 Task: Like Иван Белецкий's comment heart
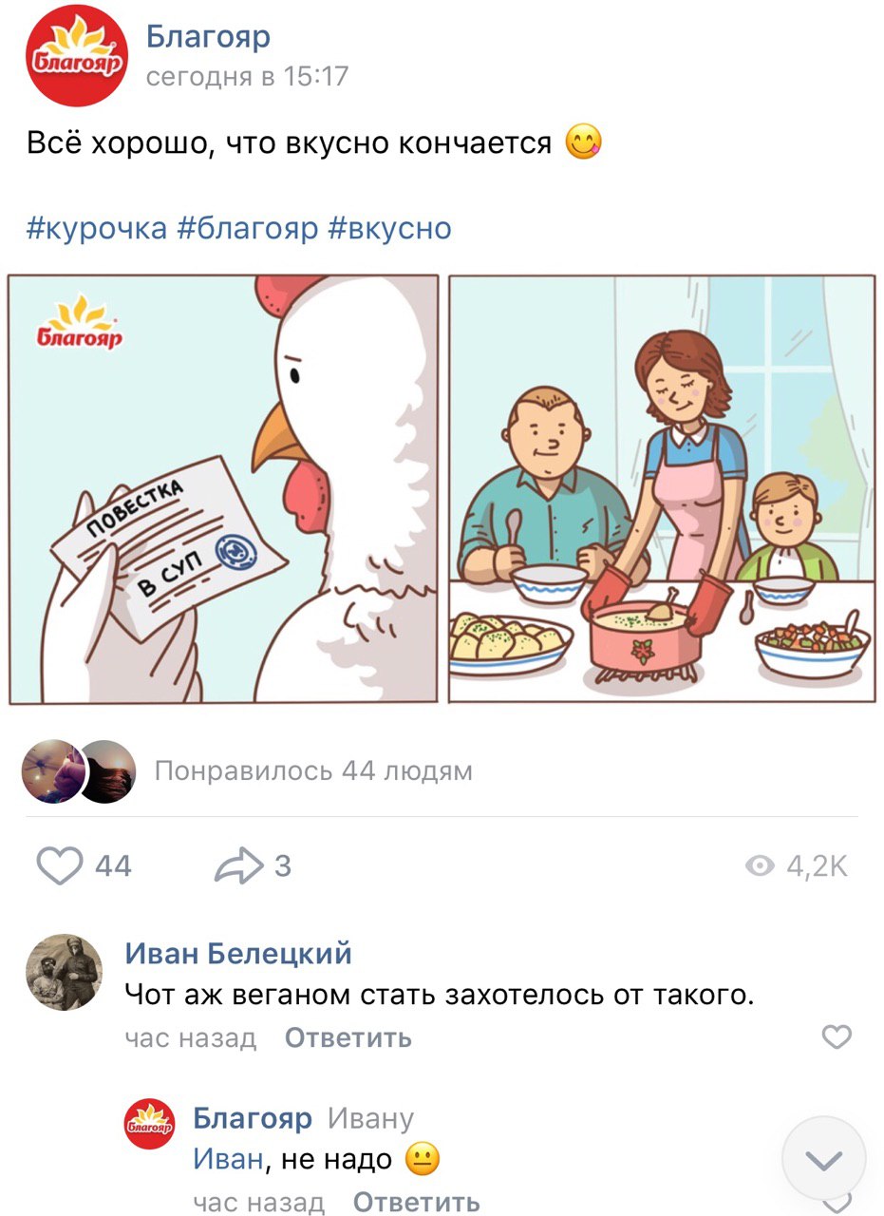[x=837, y=1036]
